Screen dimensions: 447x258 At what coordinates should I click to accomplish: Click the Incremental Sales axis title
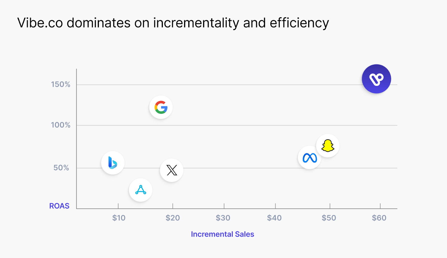click(x=222, y=234)
